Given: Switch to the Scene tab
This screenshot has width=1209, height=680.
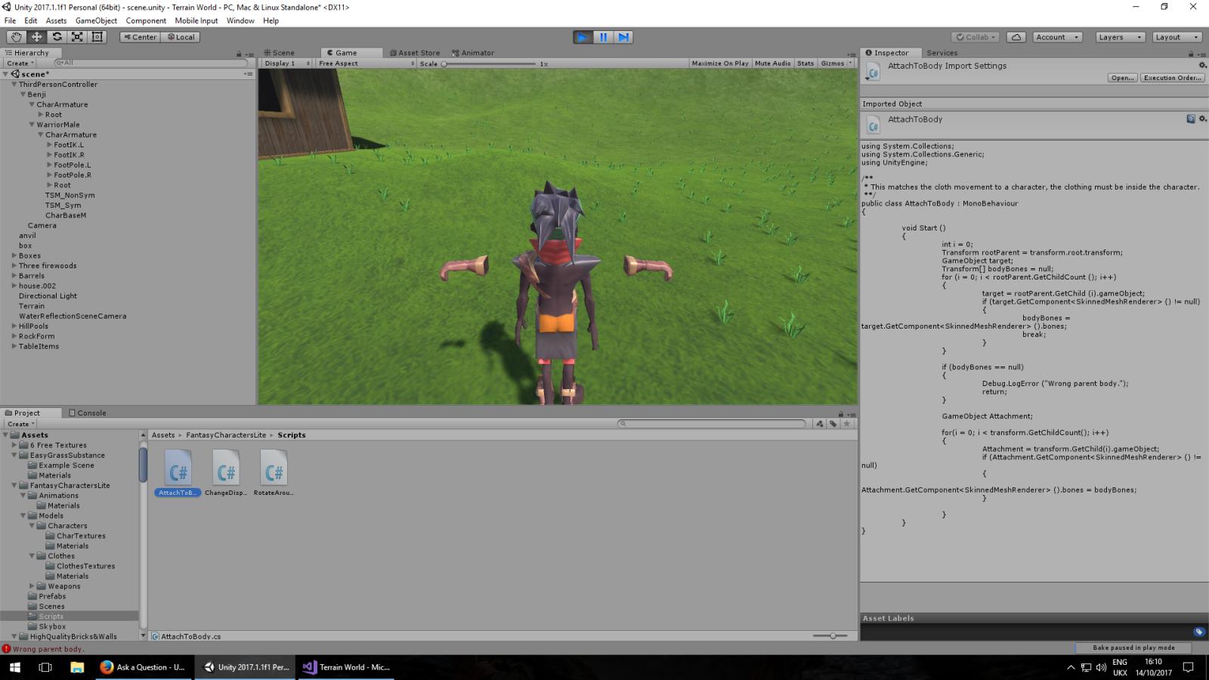Looking at the screenshot, I should [x=279, y=53].
